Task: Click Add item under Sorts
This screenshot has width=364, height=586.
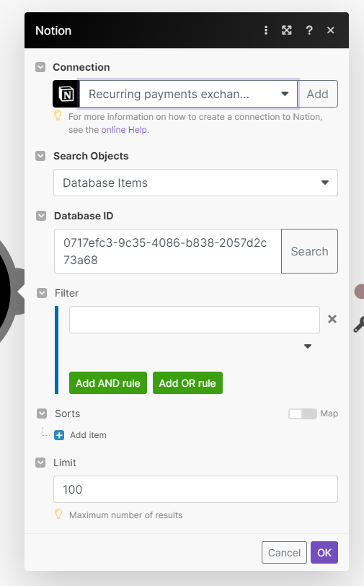Action: pos(88,435)
